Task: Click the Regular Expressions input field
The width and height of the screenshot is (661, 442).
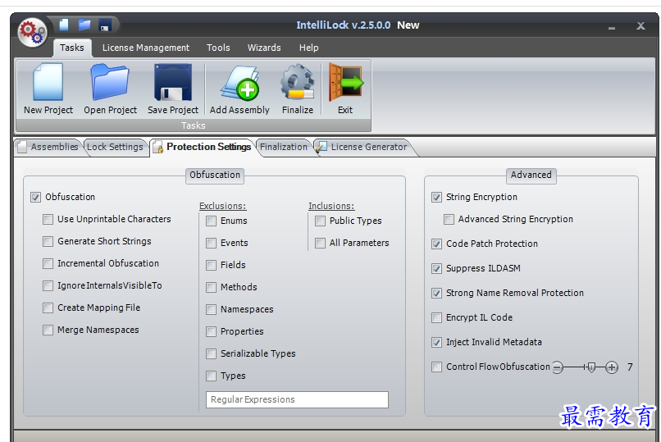Action: pos(297,399)
